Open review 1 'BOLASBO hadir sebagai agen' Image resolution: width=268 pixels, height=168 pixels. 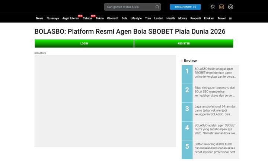pyautogui.click(x=210, y=74)
